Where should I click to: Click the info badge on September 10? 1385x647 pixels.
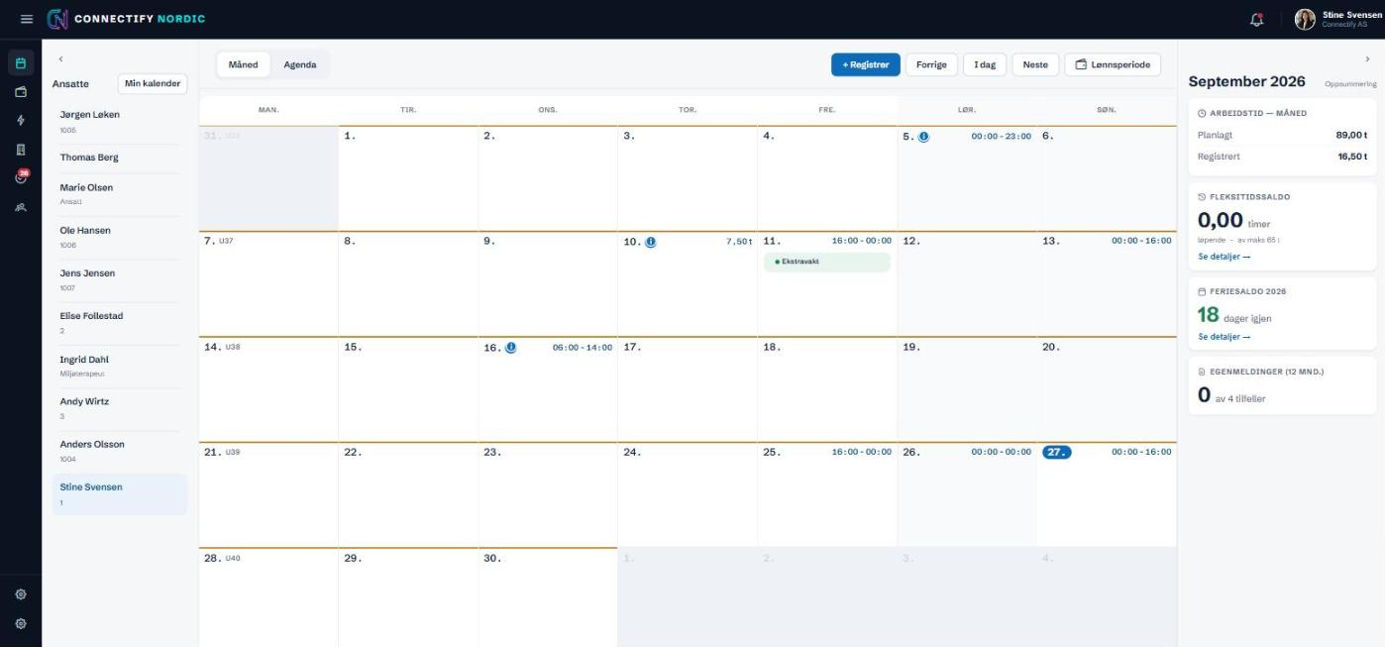coord(650,242)
